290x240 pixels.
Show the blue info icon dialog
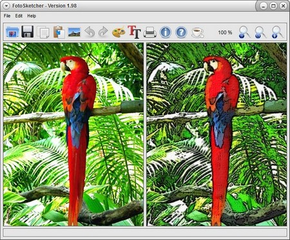(x=166, y=32)
